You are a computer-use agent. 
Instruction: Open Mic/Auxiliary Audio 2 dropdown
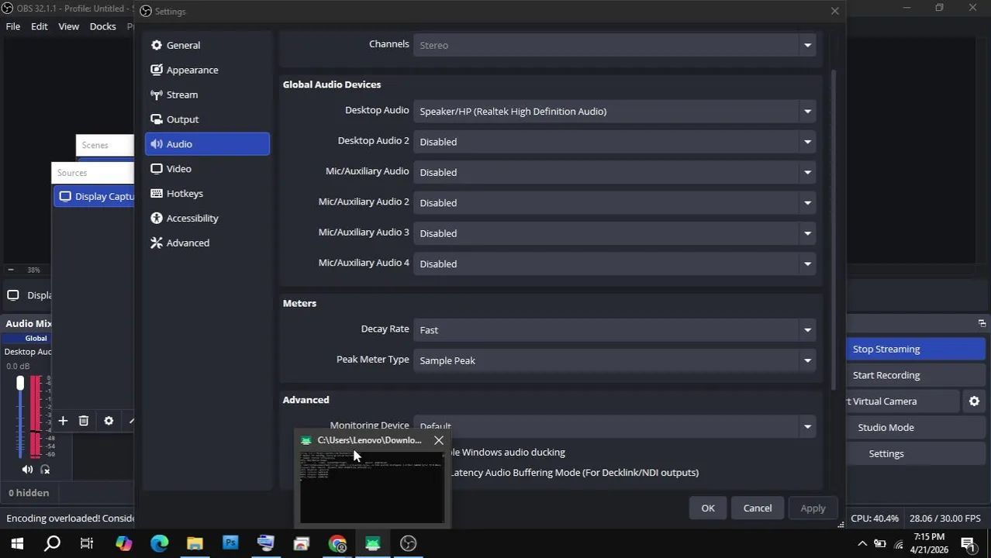pyautogui.click(x=614, y=203)
